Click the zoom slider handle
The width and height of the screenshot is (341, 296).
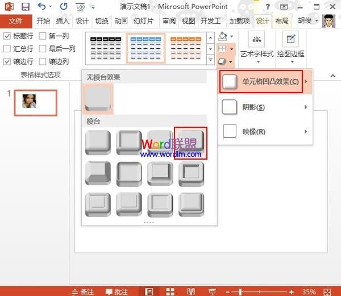pyautogui.click(x=240, y=292)
